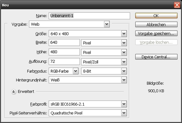Image resolution: width=182 pixels, height=123 pixels.
Task: Open the Farbmodus RGB-Farbe dropdown
Action: [64, 71]
